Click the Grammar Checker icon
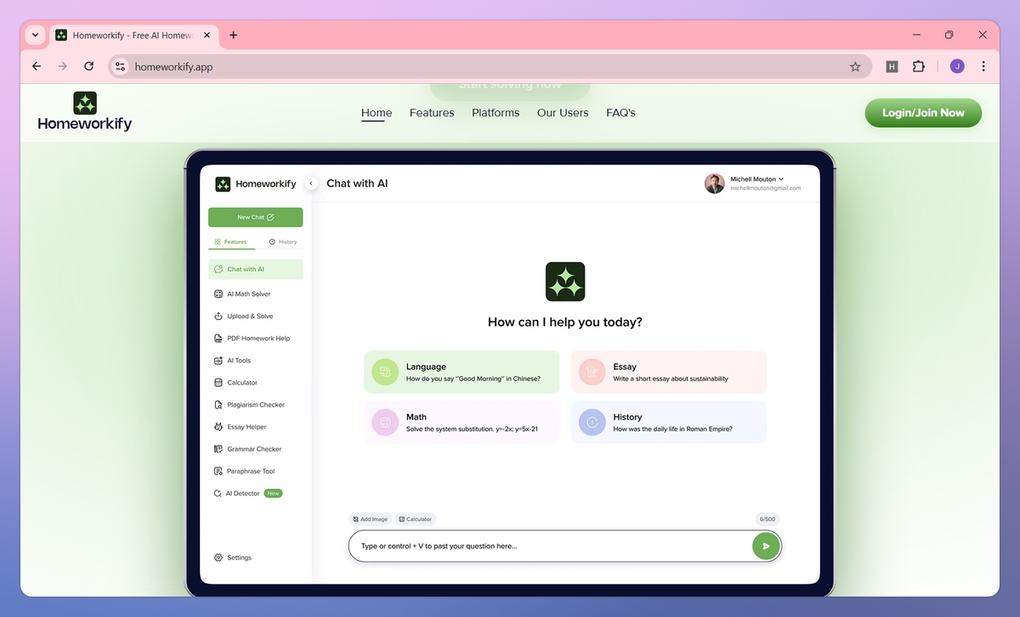The image size is (1020, 617). (218, 449)
